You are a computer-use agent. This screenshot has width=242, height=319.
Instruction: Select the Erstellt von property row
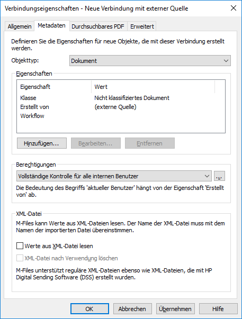pyautogui.click(x=121, y=107)
